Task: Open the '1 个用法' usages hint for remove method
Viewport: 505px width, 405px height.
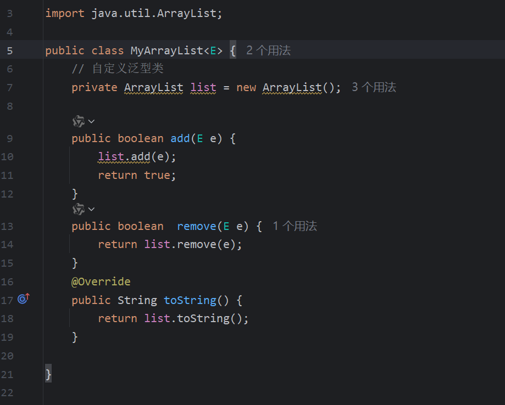Action: point(295,226)
